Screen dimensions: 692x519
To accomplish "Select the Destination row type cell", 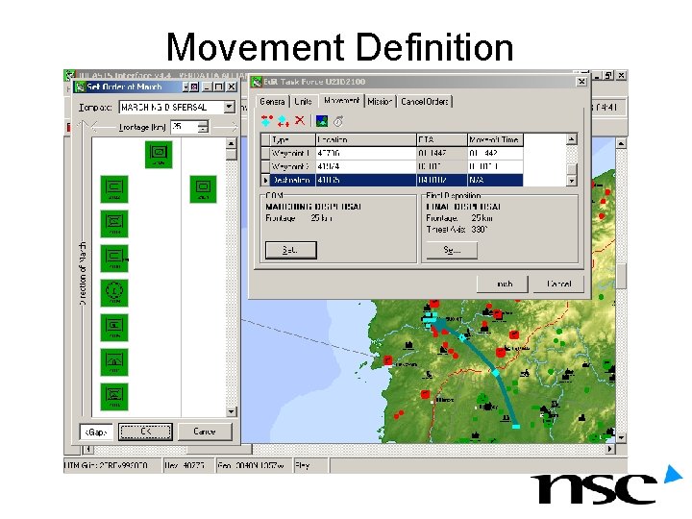I will pyautogui.click(x=292, y=180).
